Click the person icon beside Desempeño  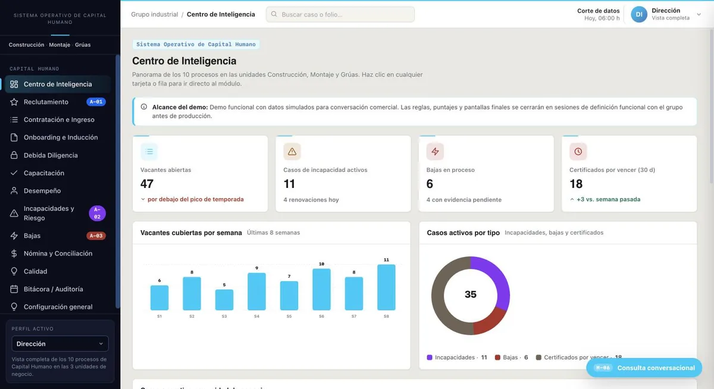coord(14,191)
